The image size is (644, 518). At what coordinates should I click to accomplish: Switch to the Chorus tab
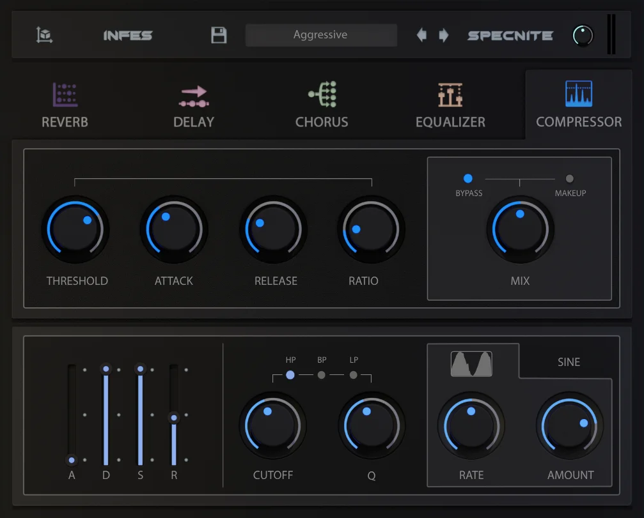(322, 105)
